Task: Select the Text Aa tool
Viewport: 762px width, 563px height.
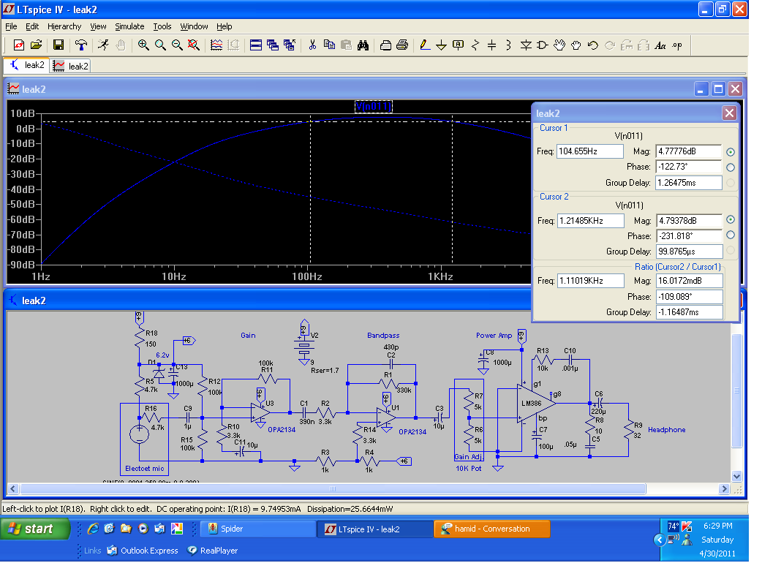Action: tap(660, 45)
